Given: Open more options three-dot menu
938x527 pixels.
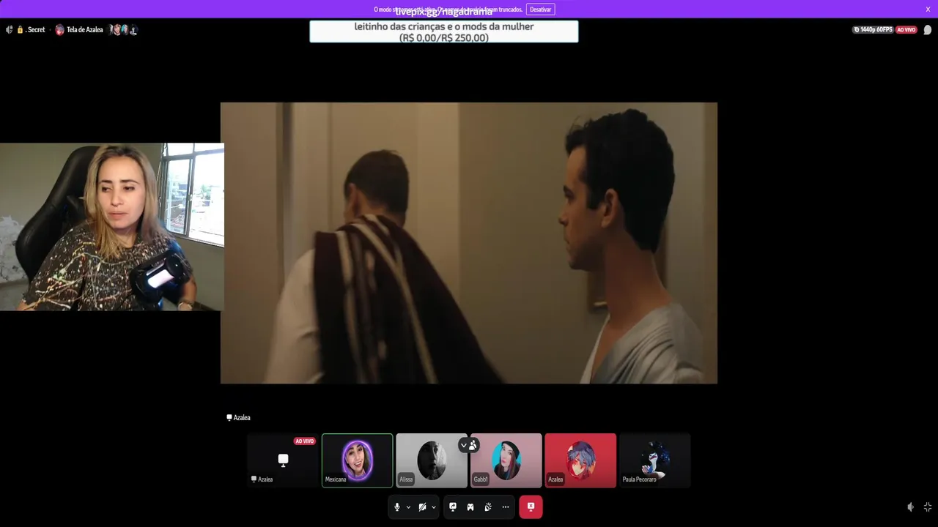Looking at the screenshot, I should pyautogui.click(x=506, y=507).
